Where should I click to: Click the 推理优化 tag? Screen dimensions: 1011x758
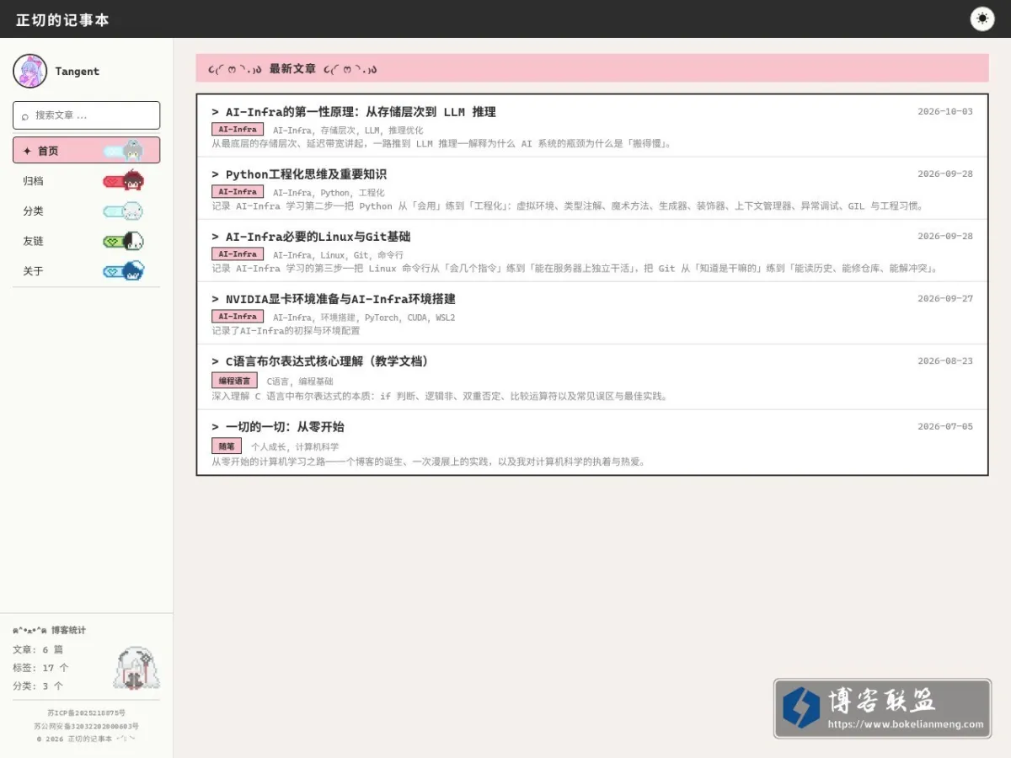406,131
